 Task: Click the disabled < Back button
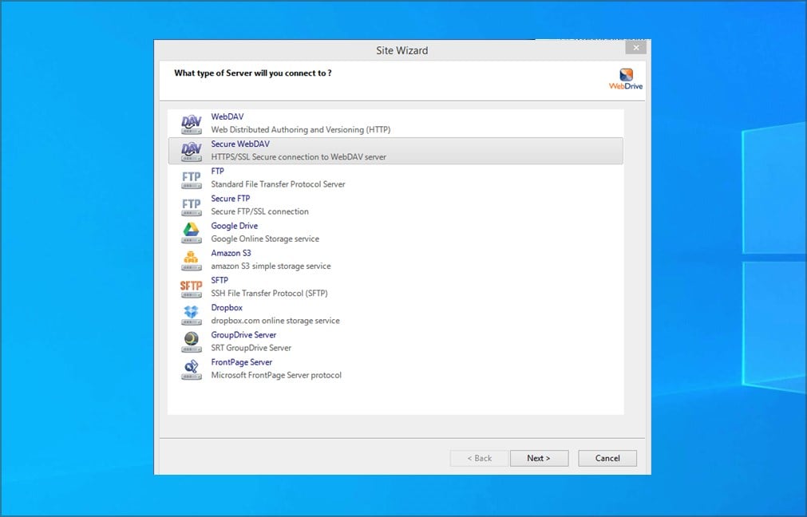(479, 458)
